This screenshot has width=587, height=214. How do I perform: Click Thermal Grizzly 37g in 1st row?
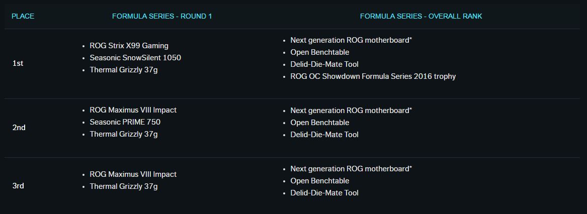[124, 70]
